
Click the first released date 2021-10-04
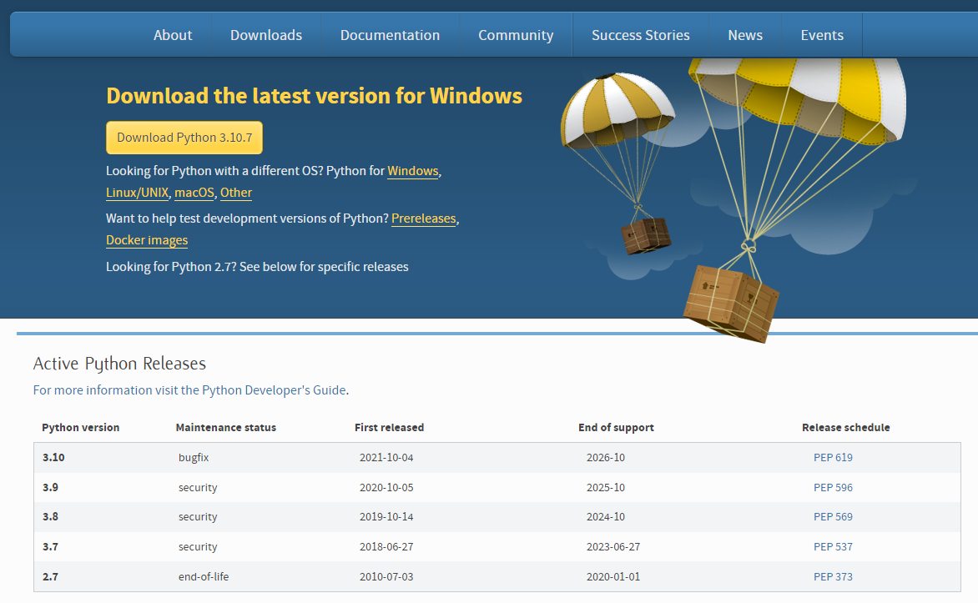click(x=386, y=457)
